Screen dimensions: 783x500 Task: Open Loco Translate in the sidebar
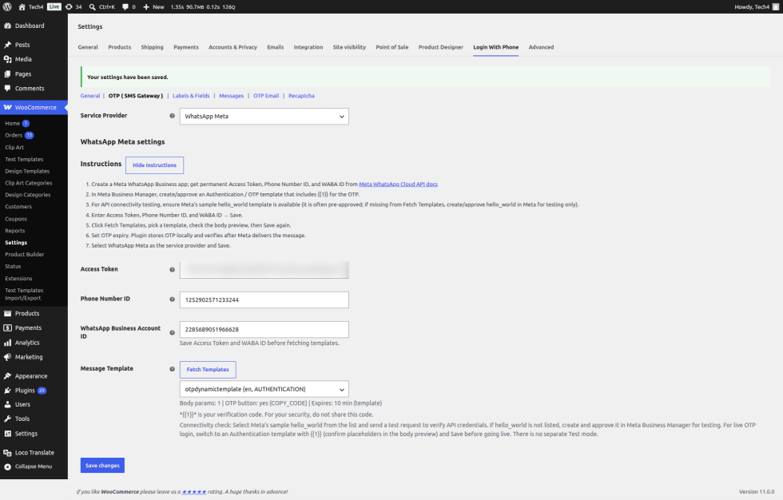pyautogui.click(x=34, y=453)
